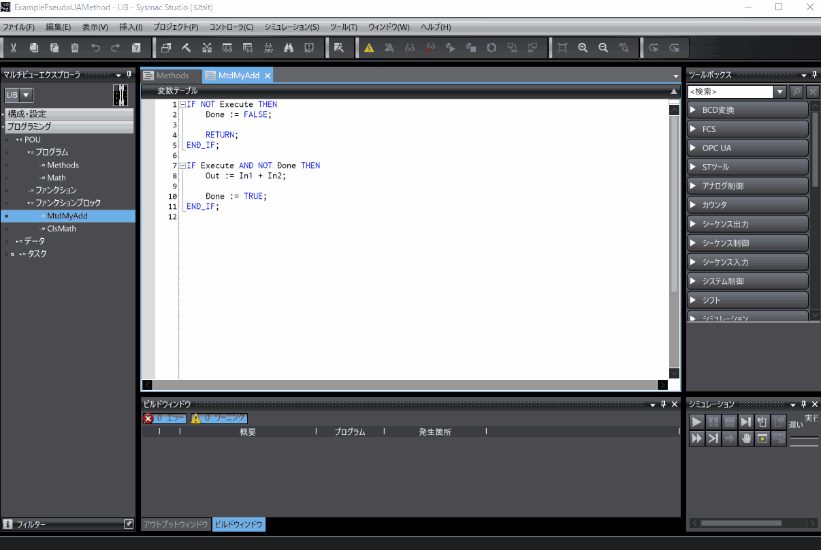Expand the データ tree node
Screen dimensions: 821x550
coord(18,241)
